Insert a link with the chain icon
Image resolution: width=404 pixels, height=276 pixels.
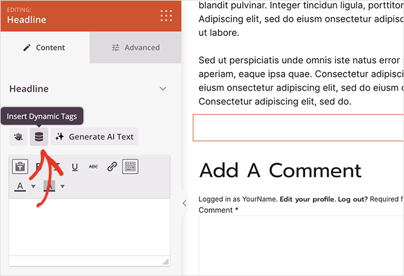112,167
